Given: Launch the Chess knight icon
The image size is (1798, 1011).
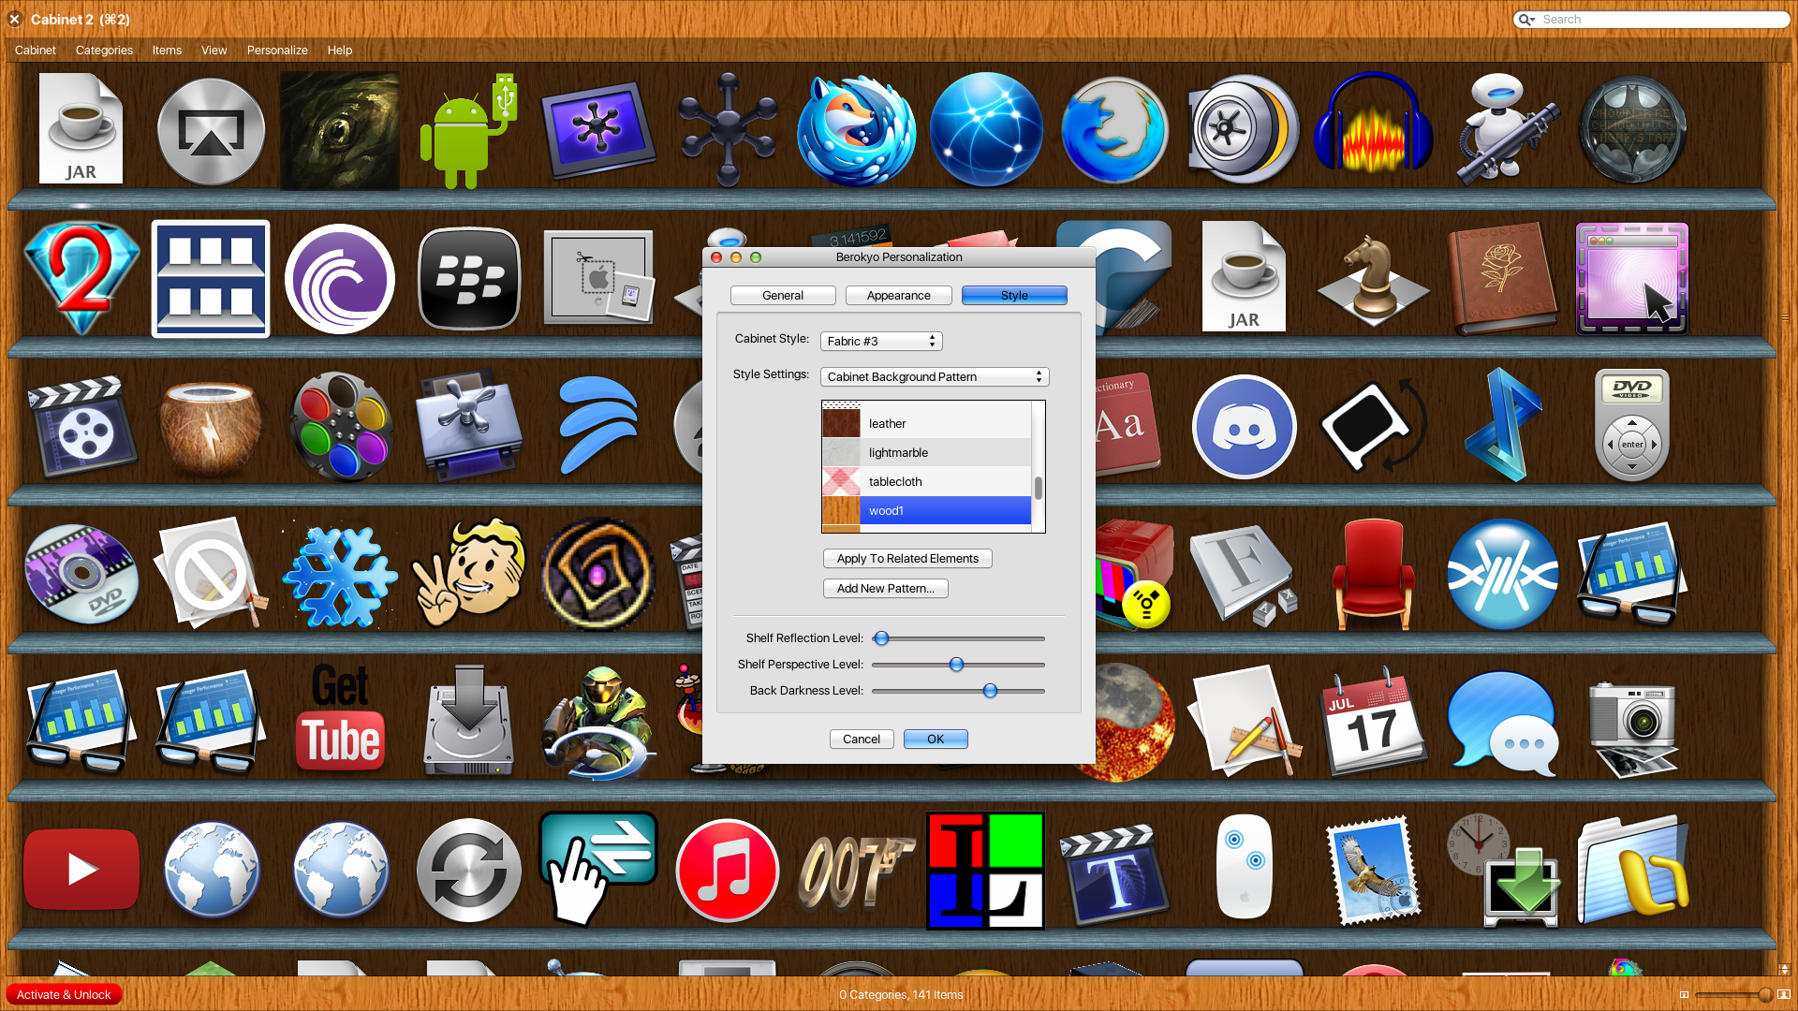Looking at the screenshot, I should [1373, 279].
